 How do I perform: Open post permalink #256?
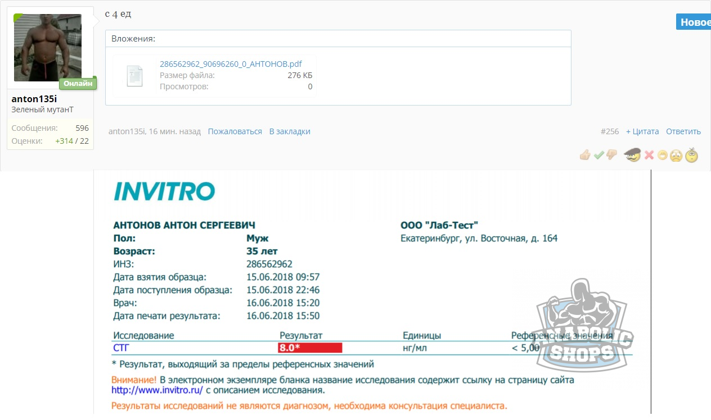[609, 131]
